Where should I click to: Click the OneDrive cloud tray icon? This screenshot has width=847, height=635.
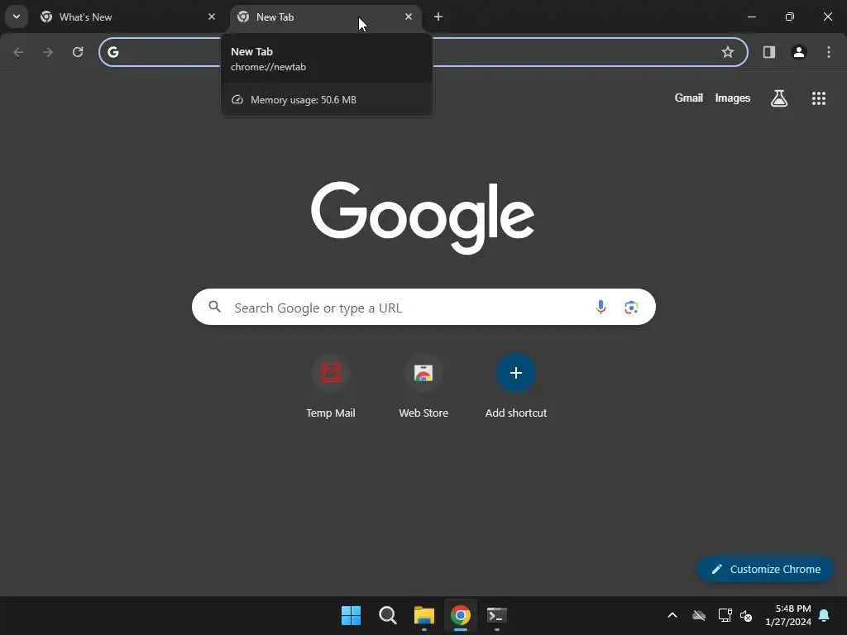tap(699, 615)
